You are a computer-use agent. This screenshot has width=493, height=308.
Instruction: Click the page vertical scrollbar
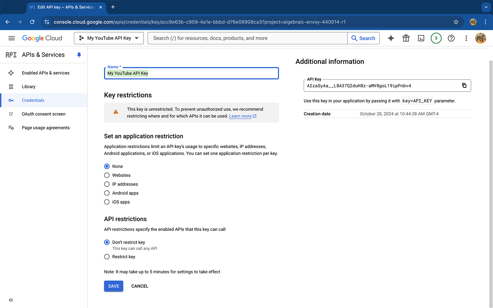491,184
